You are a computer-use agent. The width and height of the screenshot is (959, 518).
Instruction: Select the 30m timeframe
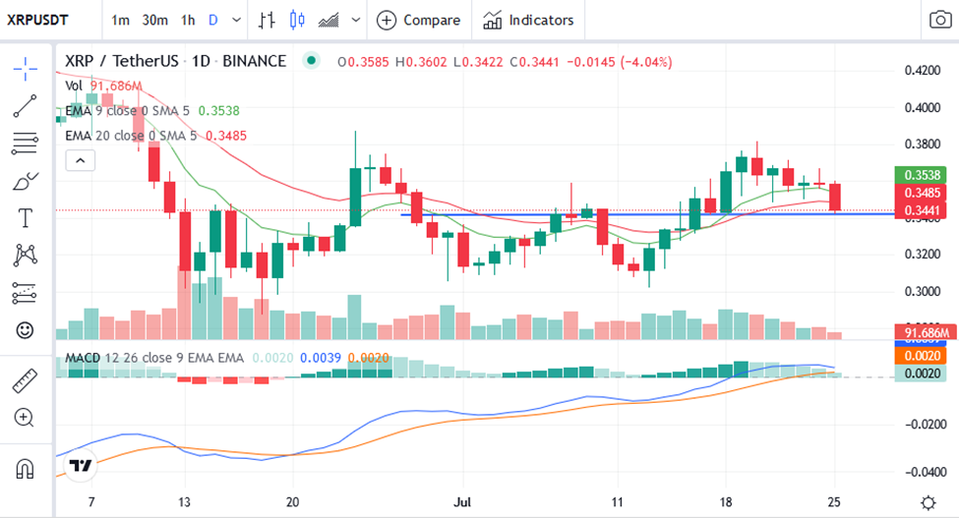pos(154,21)
